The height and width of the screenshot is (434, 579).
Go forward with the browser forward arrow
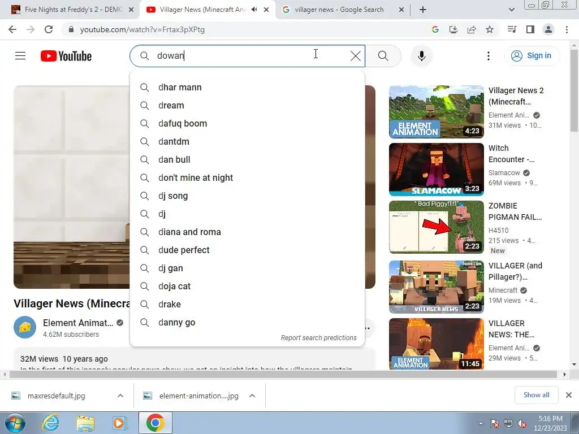31,29
